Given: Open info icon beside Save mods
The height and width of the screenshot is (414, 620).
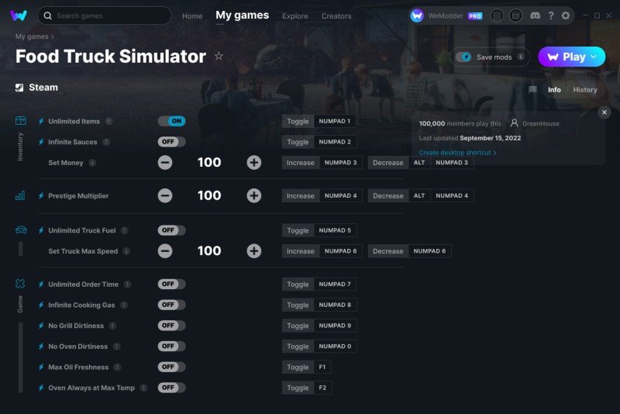Looking at the screenshot, I should pyautogui.click(x=521, y=57).
